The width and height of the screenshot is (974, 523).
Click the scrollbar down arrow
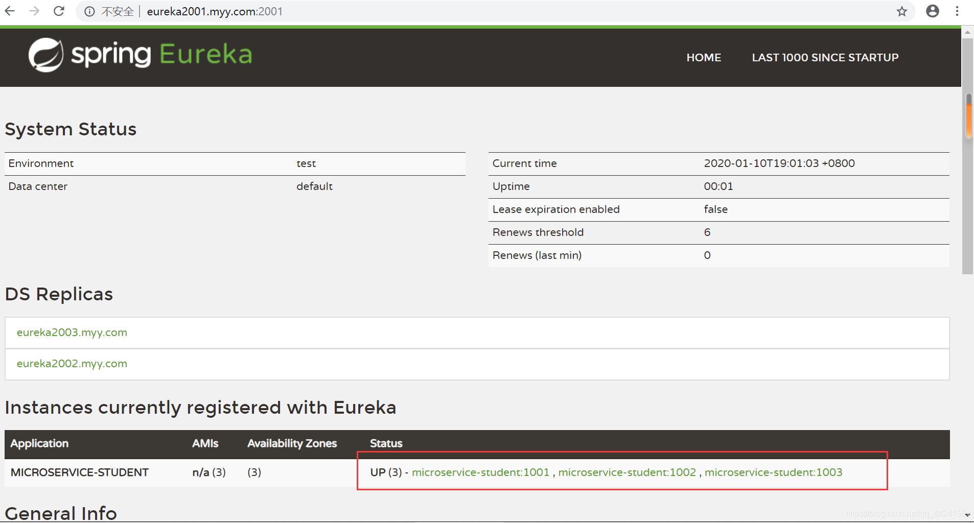click(x=967, y=515)
